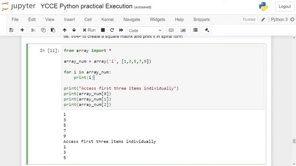Copy selected cells icon
The image size is (296, 166).
pos(43,30)
